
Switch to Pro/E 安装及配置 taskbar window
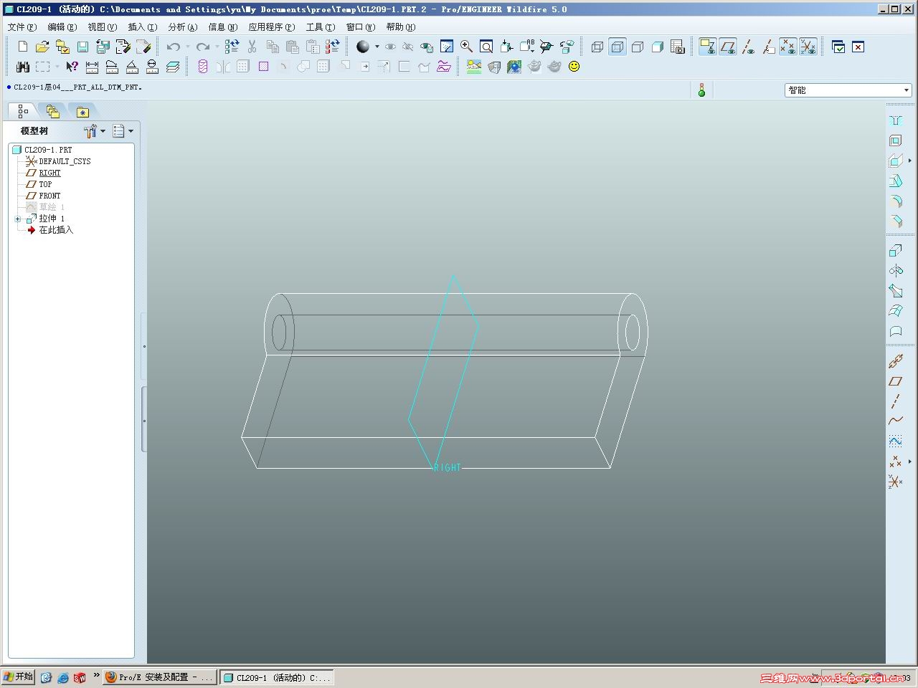159,677
